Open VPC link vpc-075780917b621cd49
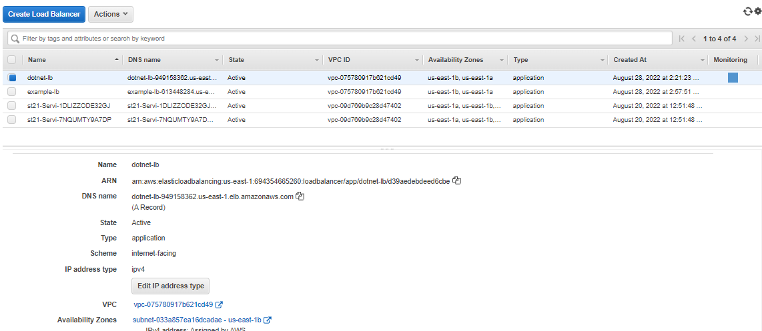 (173, 304)
